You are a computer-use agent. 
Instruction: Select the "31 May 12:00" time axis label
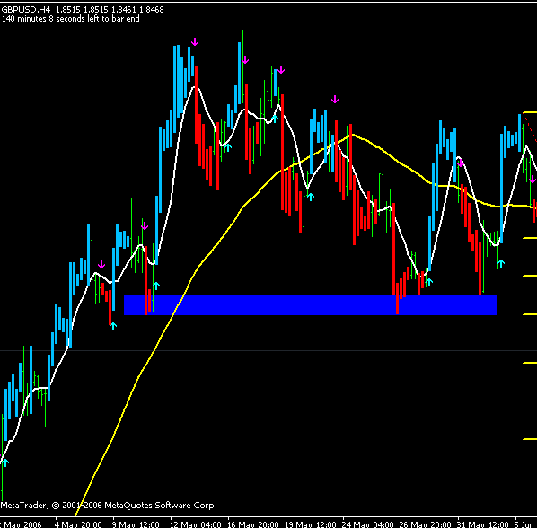pos(483,524)
